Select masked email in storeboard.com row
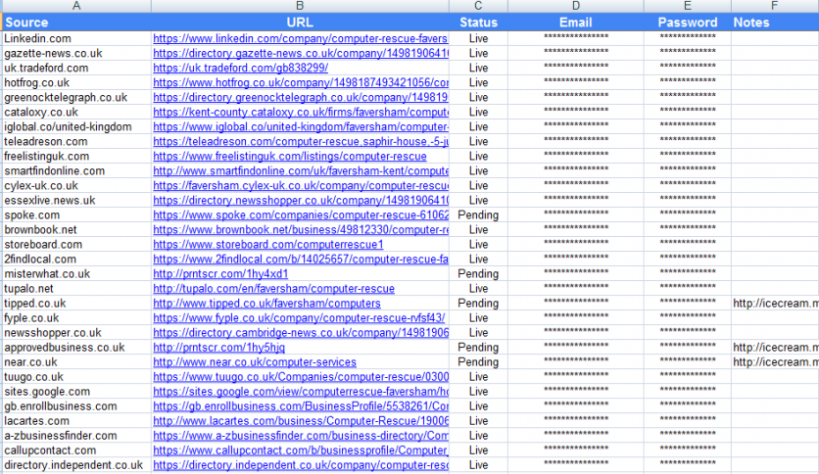 (576, 244)
